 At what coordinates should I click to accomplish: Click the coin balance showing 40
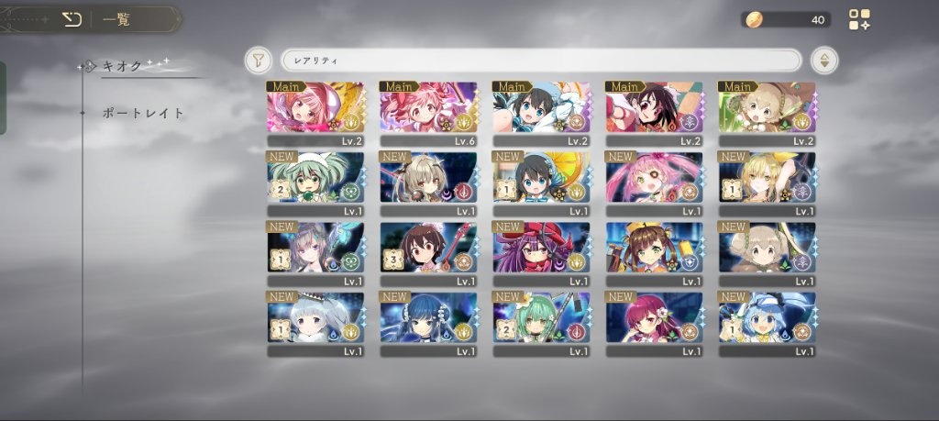pyautogui.click(x=786, y=20)
